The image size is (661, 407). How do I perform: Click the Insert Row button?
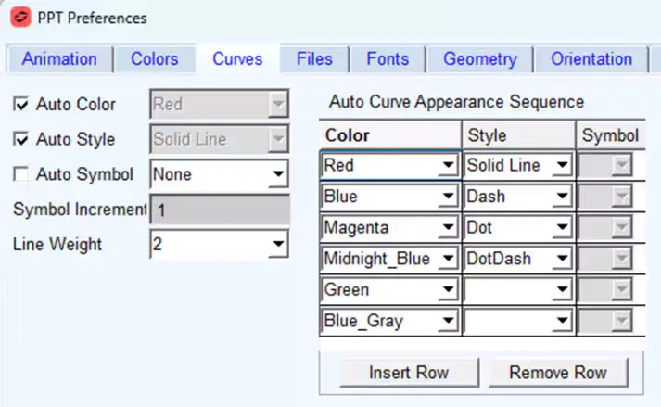[x=408, y=373]
